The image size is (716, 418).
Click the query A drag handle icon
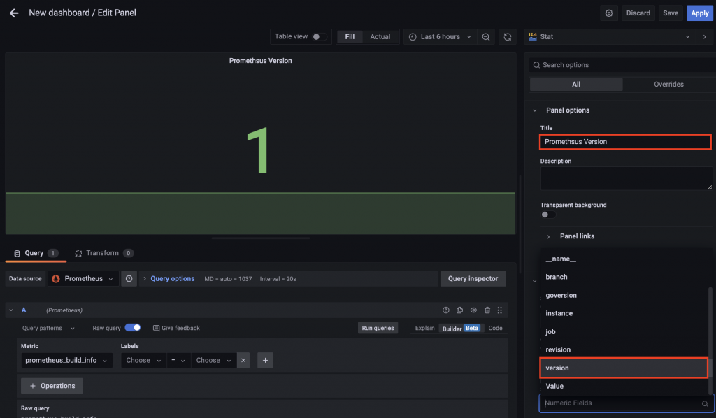500,310
